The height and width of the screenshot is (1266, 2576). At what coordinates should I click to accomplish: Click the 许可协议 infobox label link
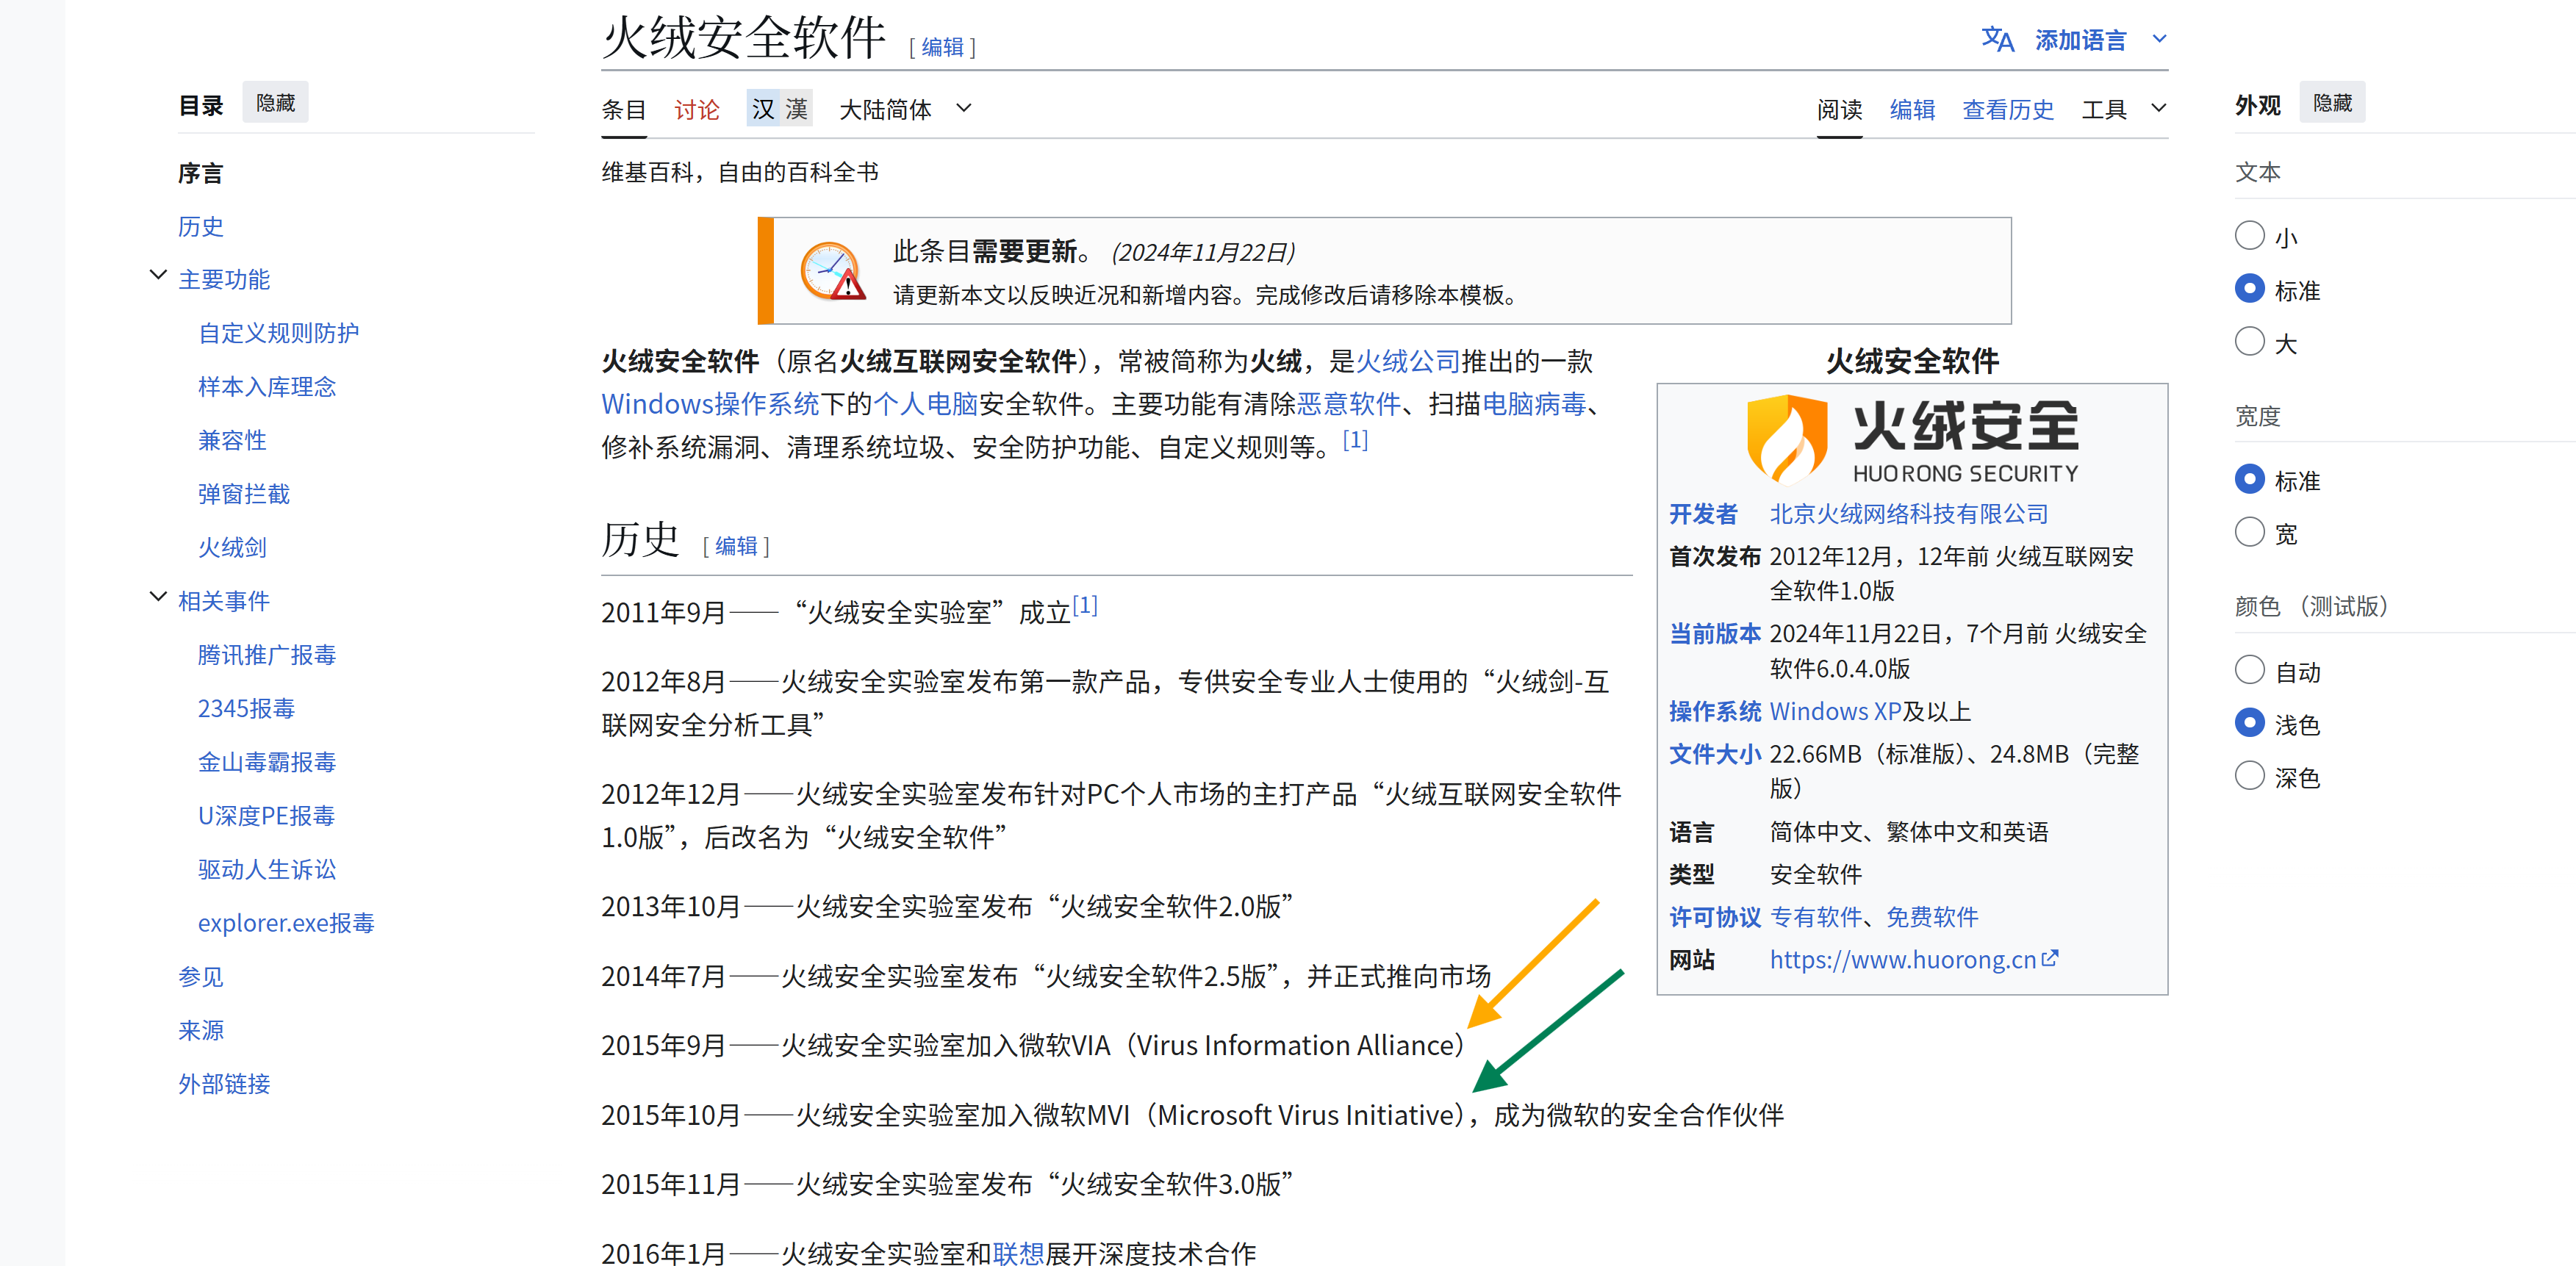coord(1714,916)
